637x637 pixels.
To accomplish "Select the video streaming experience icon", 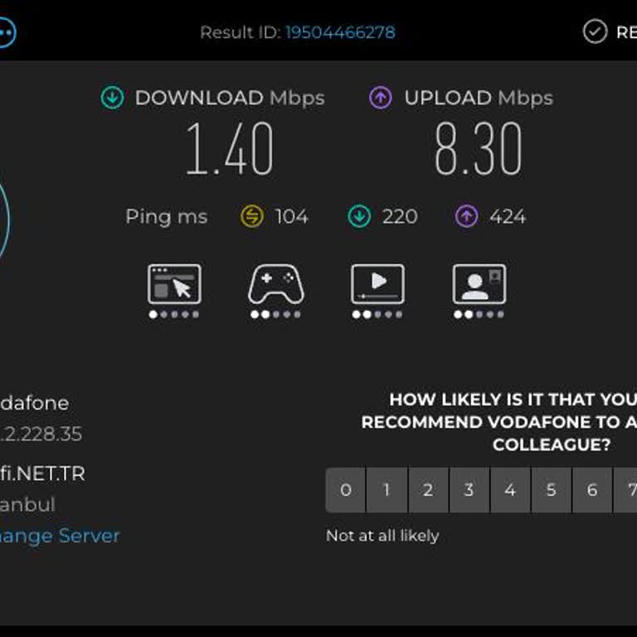I will [378, 284].
